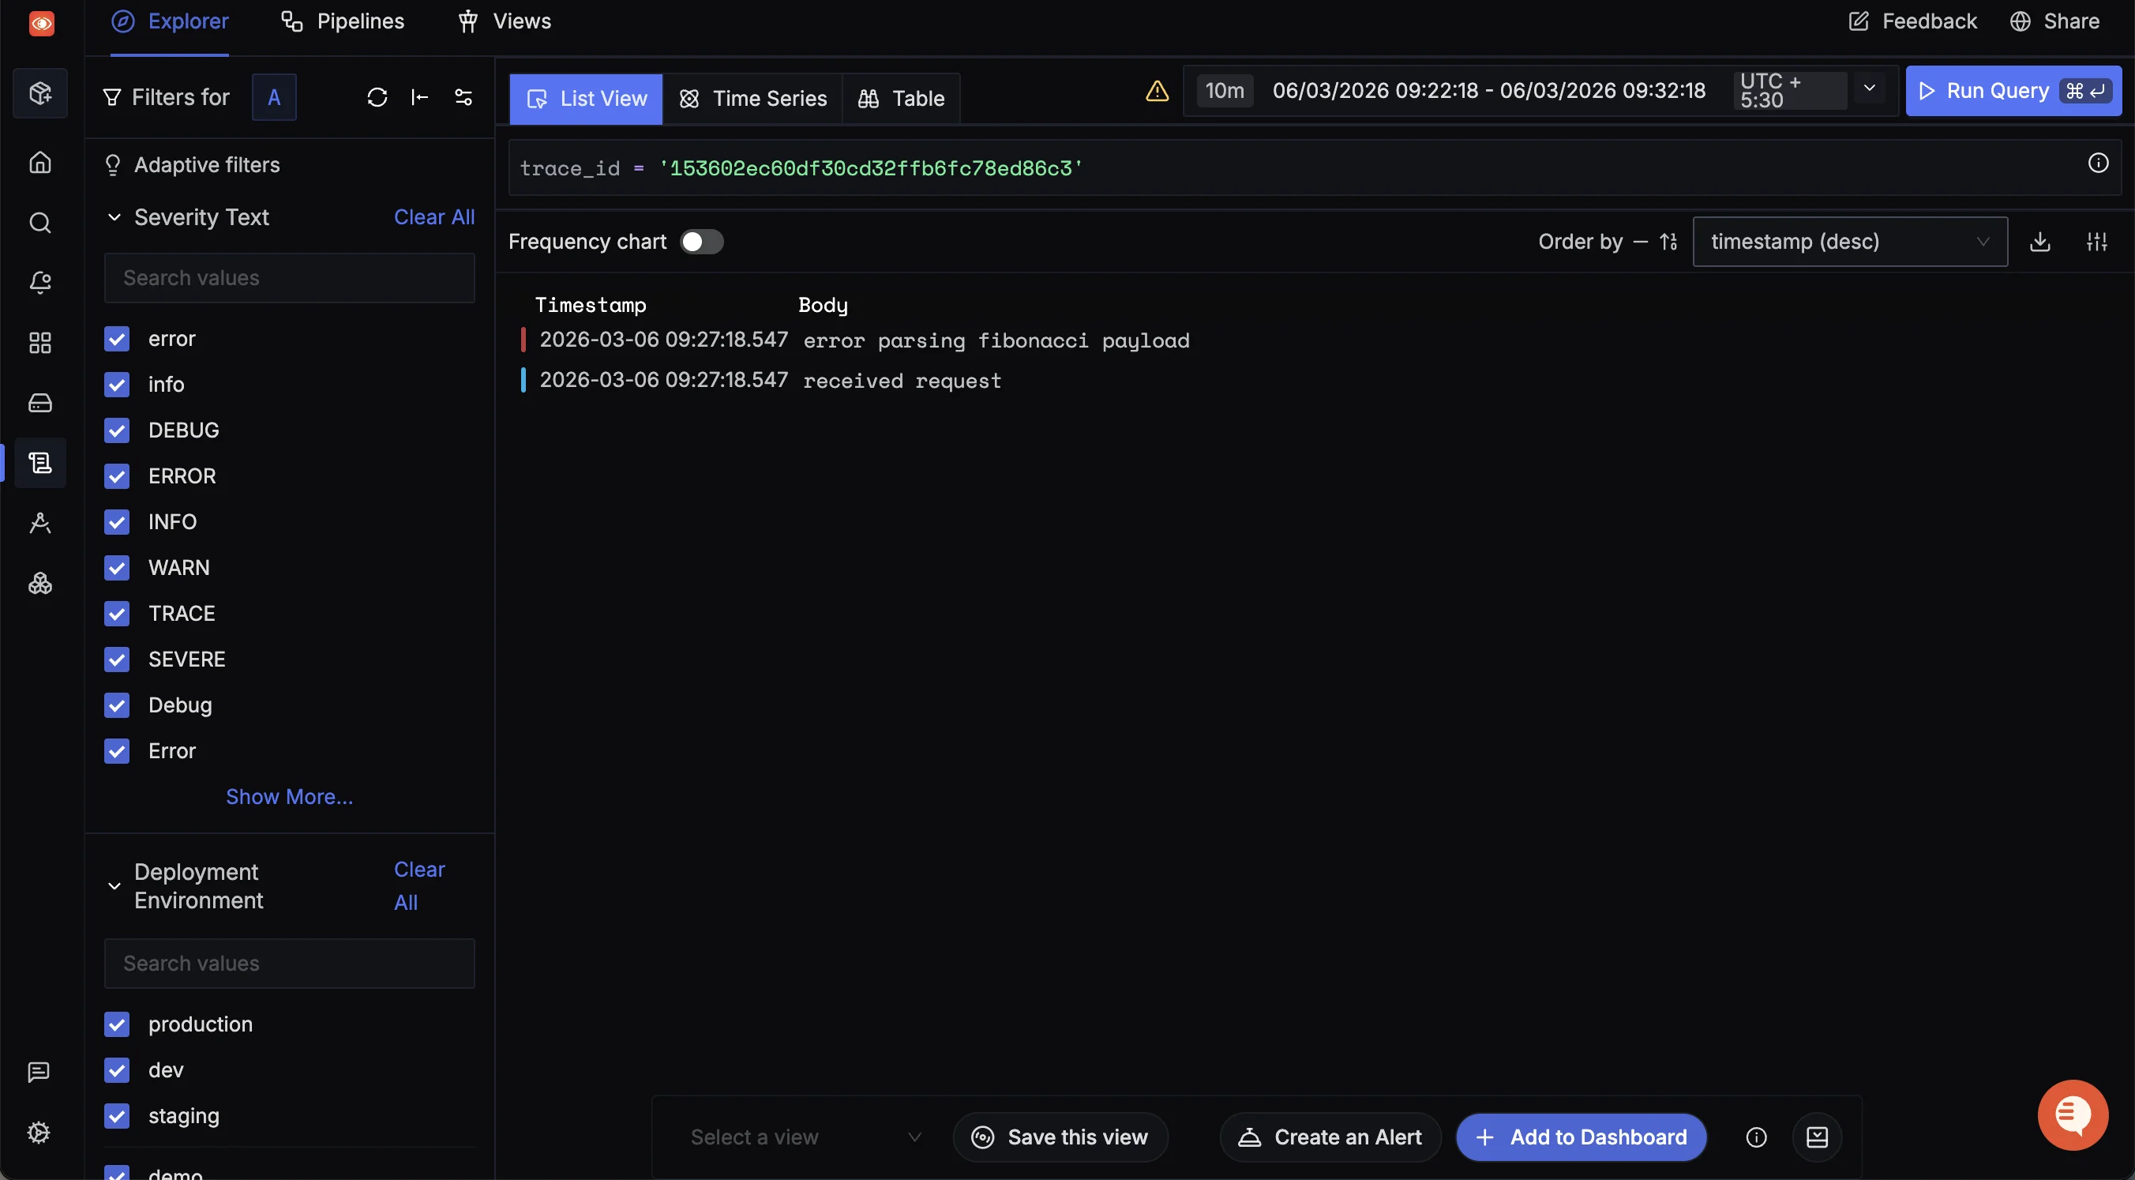
Task: Open the Alerts bell icon in sidebar
Action: [x=39, y=282]
